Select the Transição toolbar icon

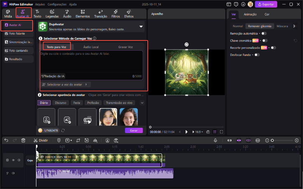[x=100, y=14]
